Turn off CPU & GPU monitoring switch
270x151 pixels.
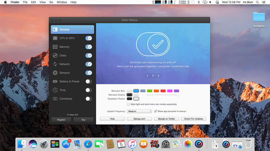89,38
